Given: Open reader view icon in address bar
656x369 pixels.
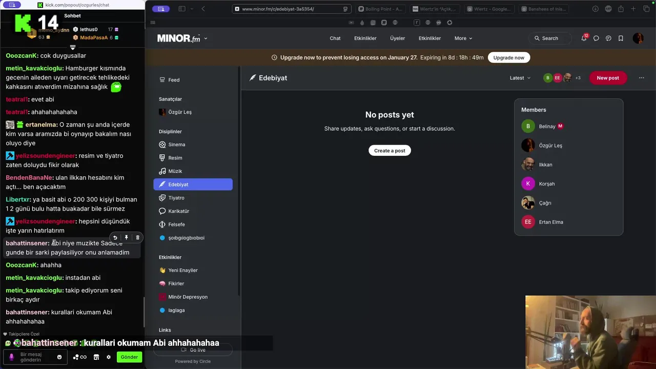Looking at the screenshot, I should [345, 9].
